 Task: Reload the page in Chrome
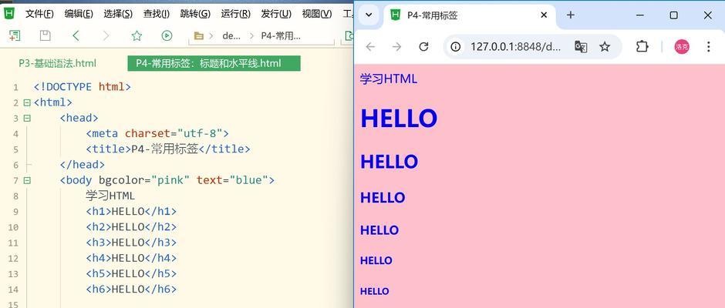pyautogui.click(x=423, y=47)
